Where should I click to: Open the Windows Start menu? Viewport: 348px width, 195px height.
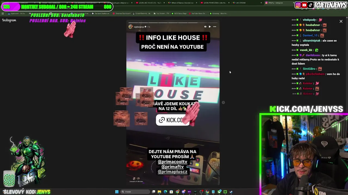coord(117,192)
